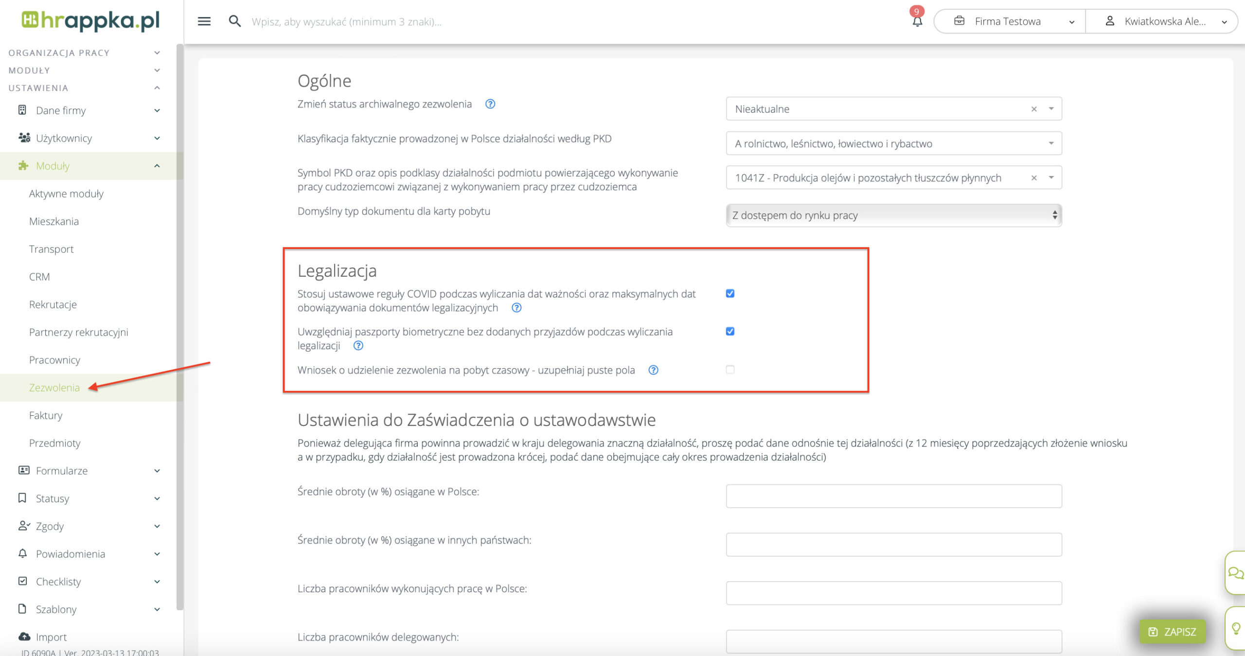Click the hamburger menu icon
The image size is (1245, 656).
[x=204, y=21]
